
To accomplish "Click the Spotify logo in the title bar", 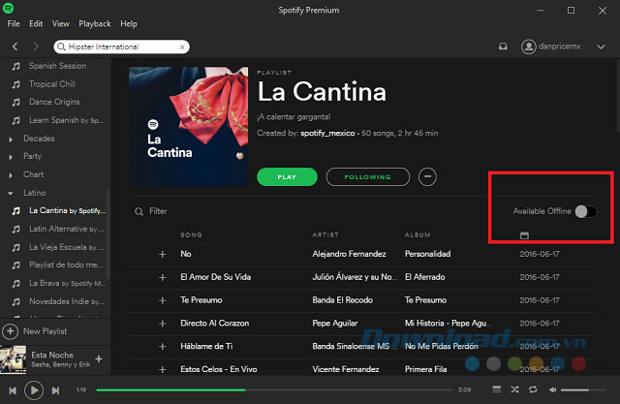I will tap(9, 8).
